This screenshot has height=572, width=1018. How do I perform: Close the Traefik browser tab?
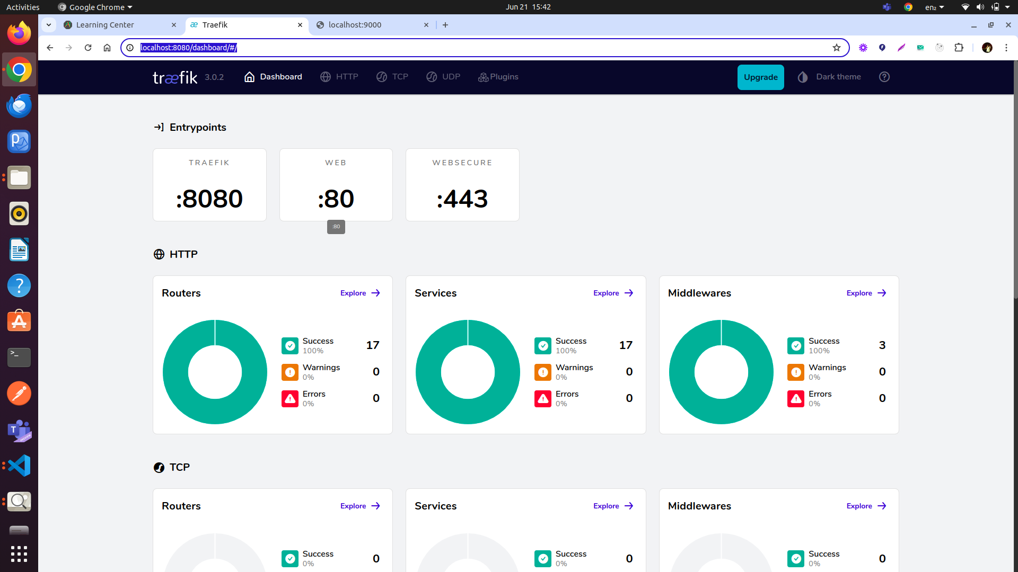pyautogui.click(x=300, y=25)
